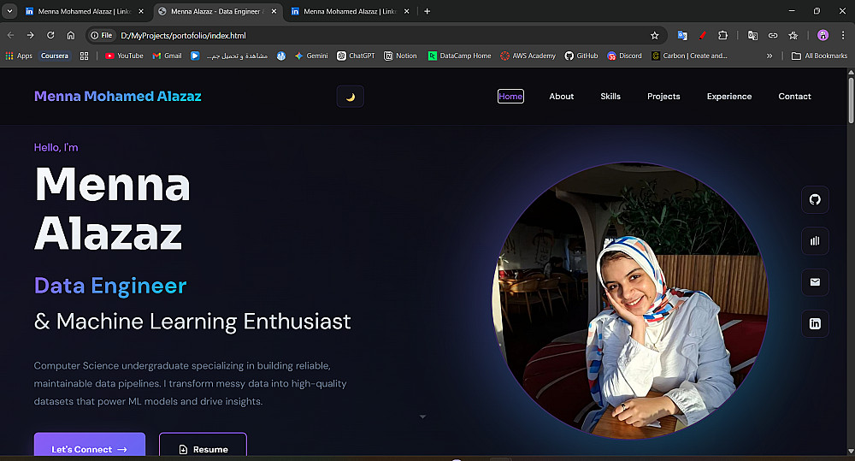Open the Apps bookmark shortcut
The width and height of the screenshot is (855, 461).
click(x=19, y=56)
